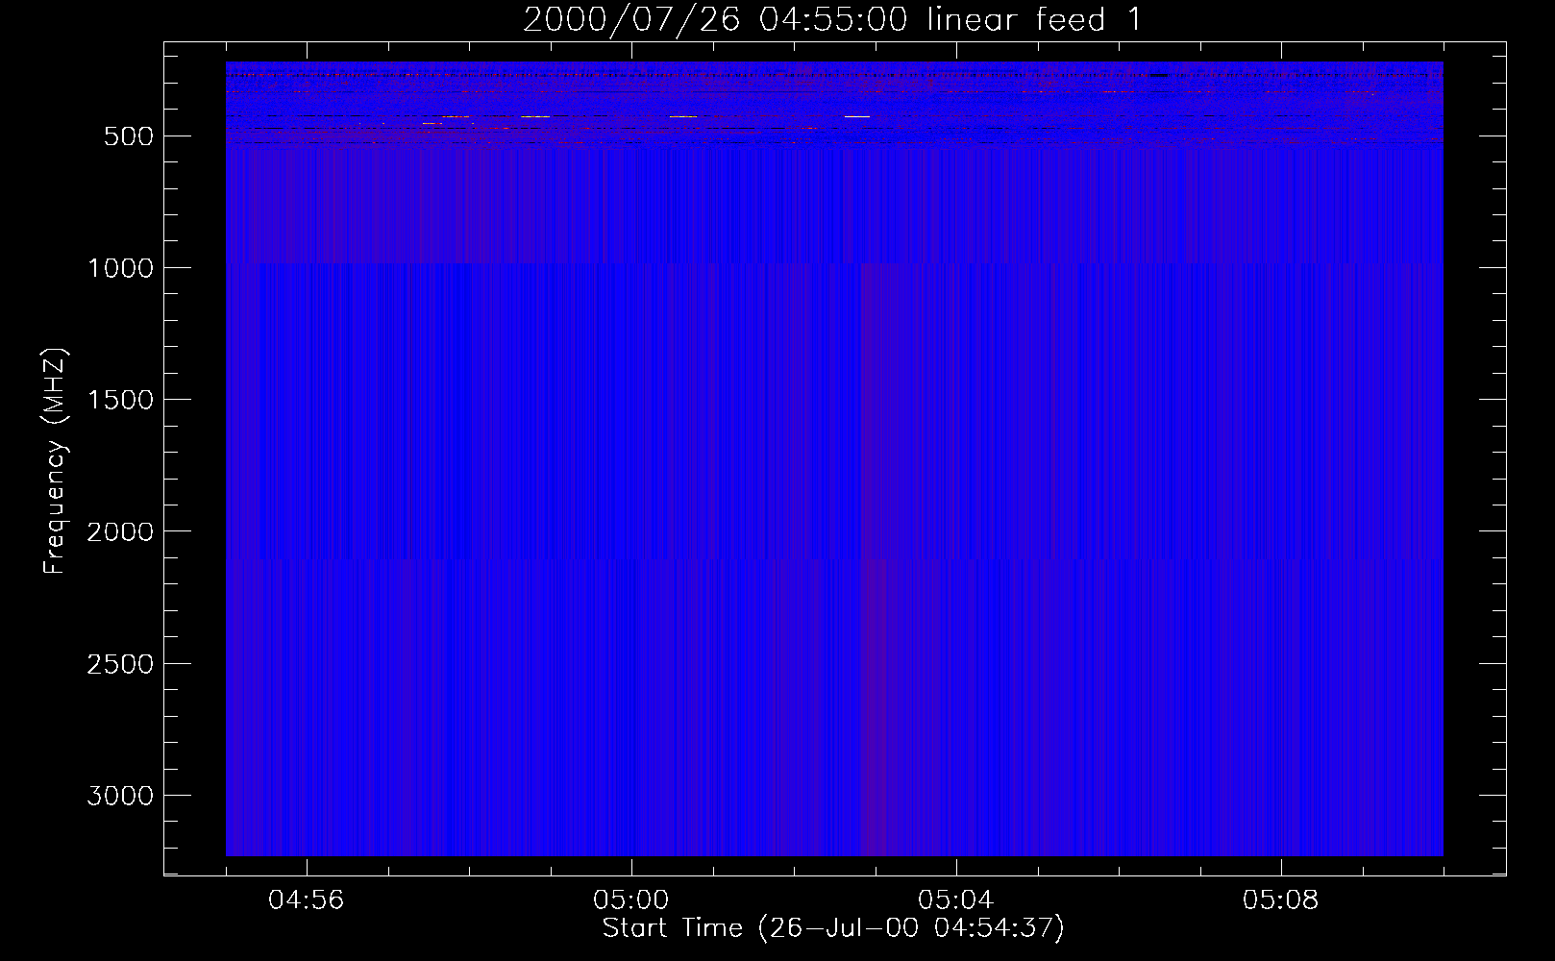Image resolution: width=1555 pixels, height=961 pixels.
Task: Click the '2500' frequency tick label
Action: click(x=120, y=664)
